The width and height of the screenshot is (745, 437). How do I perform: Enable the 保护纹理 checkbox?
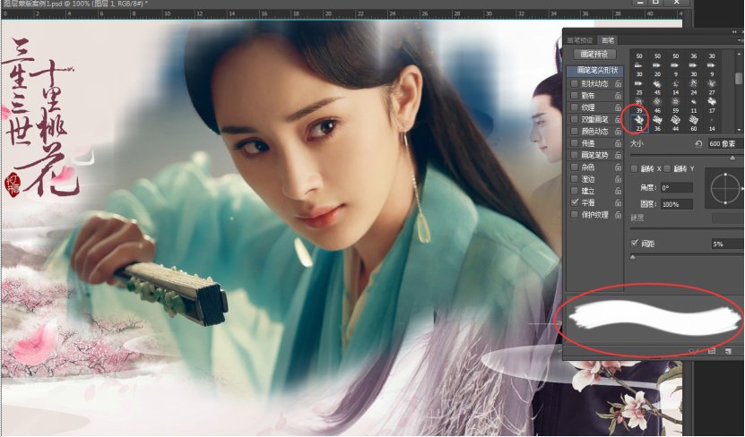click(x=575, y=214)
